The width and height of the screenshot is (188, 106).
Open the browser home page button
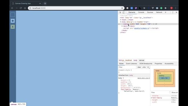tap(25, 8)
